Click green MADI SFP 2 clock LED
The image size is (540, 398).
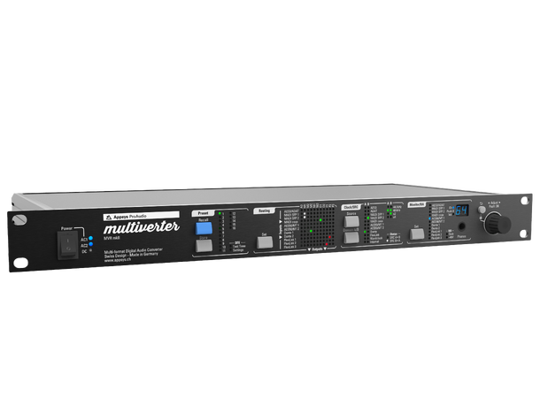(x=367, y=218)
